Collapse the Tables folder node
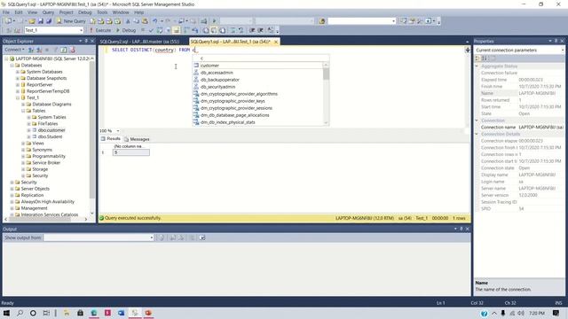This screenshot has width=568, height=319. point(23,111)
